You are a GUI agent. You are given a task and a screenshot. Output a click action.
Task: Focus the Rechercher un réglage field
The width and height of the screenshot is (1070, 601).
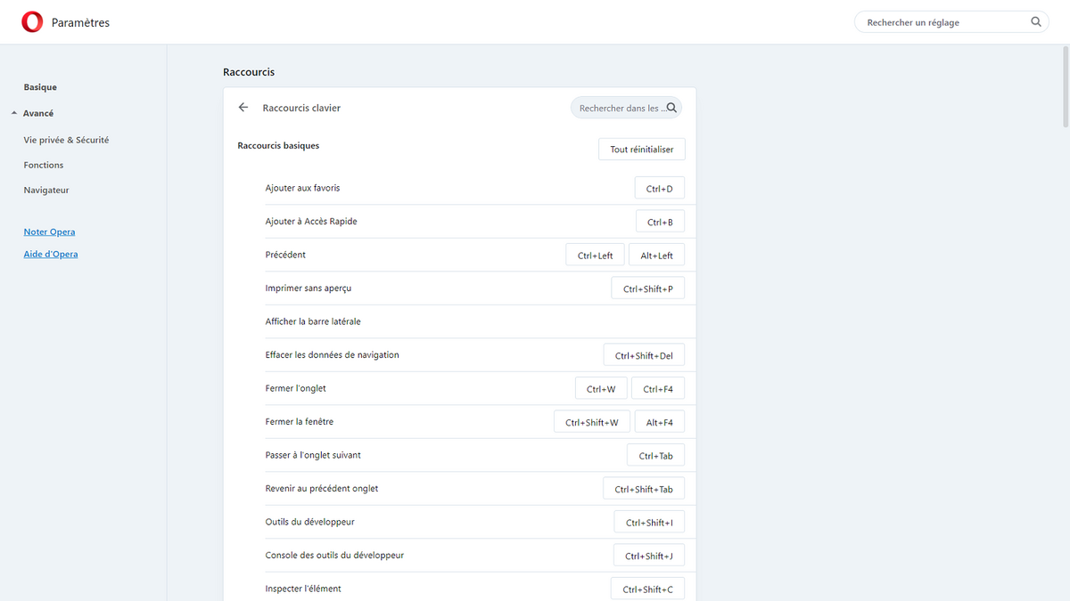pyautogui.click(x=951, y=22)
